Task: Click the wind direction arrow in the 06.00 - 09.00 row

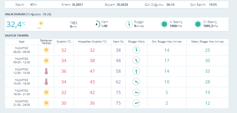Action: pyautogui.click(x=137, y=50)
